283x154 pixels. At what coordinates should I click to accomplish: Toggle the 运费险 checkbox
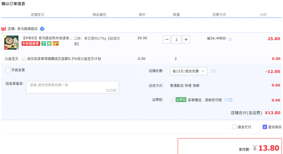(172, 100)
